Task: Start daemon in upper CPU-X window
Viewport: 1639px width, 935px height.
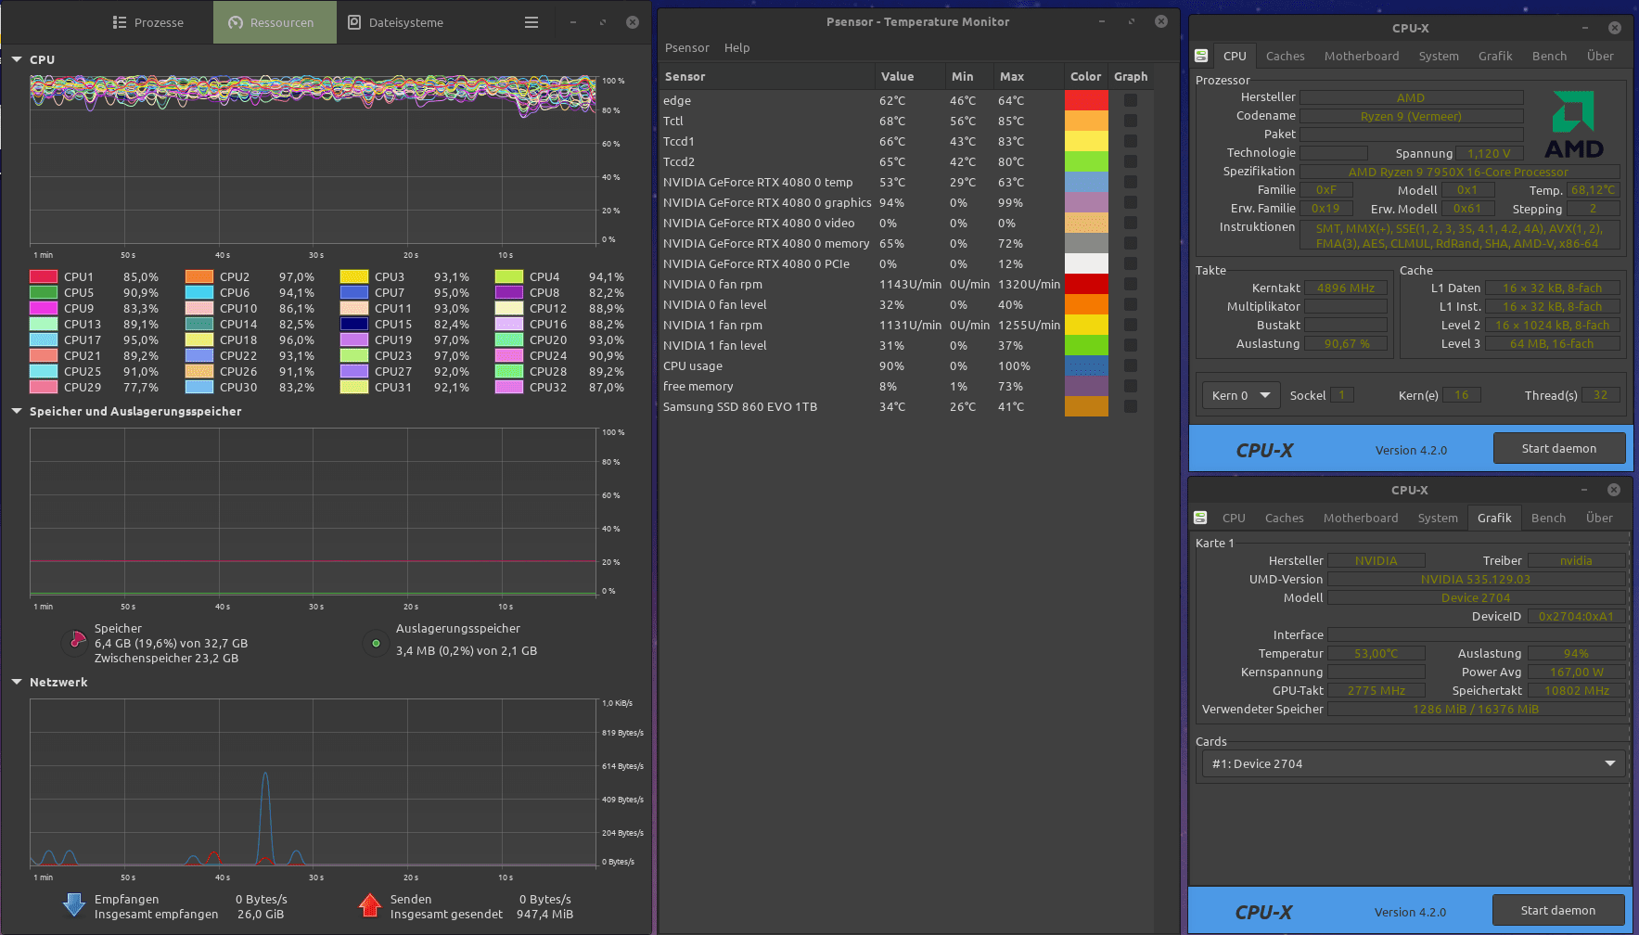Action: tap(1559, 448)
